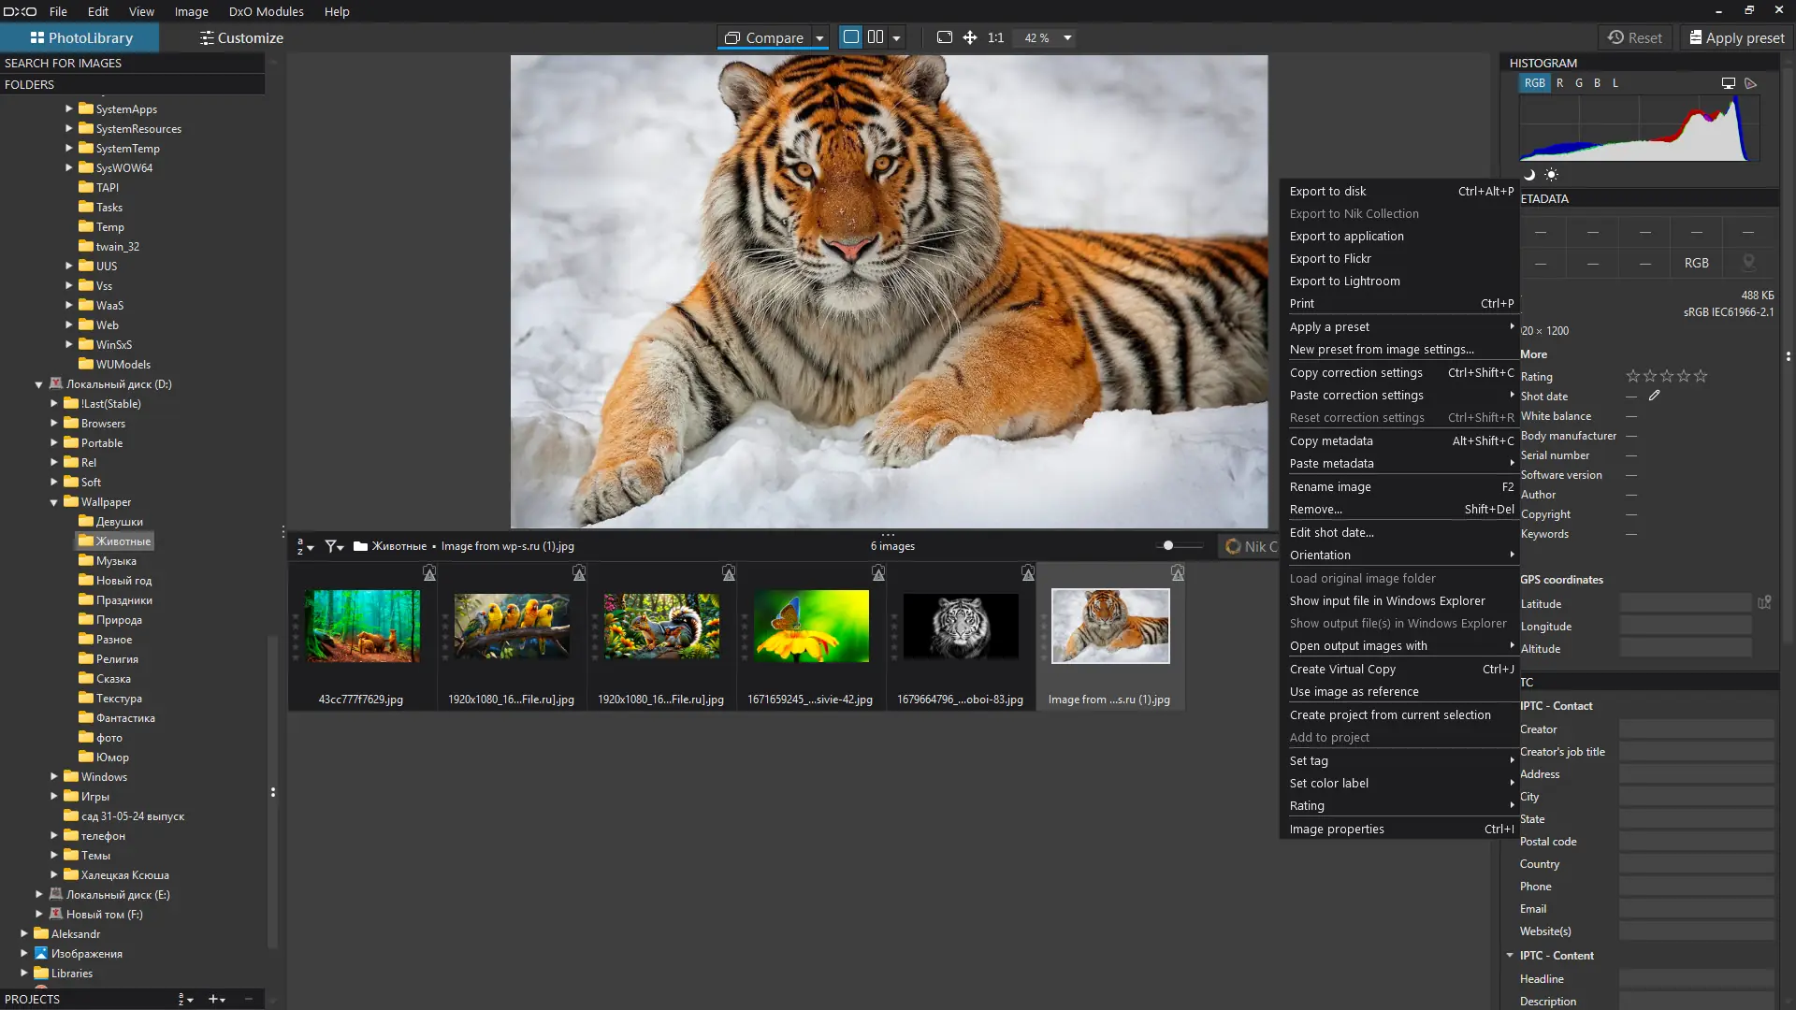Adjust the thumbnail size slider

click(1168, 545)
